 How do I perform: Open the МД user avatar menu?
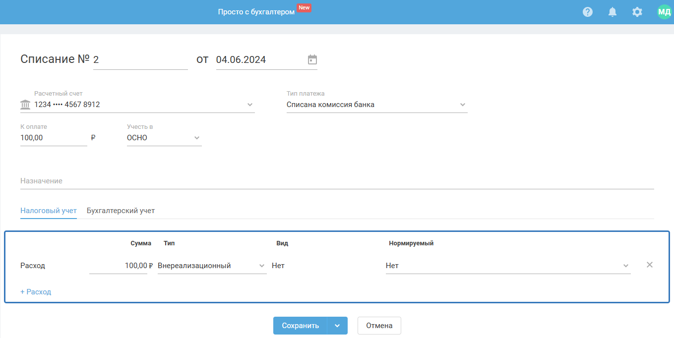coord(664,12)
